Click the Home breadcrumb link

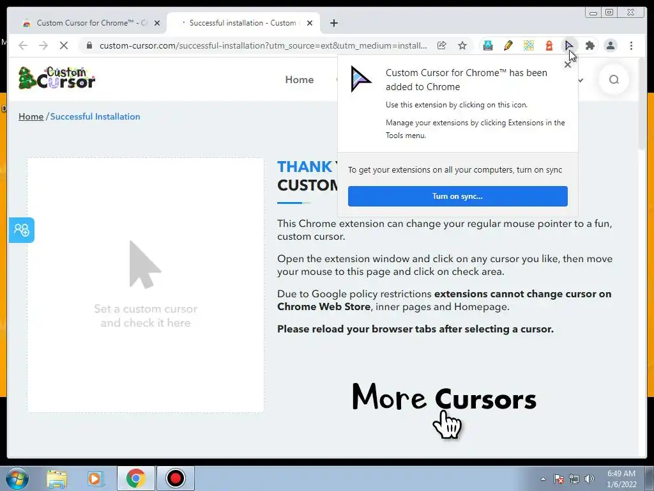click(x=31, y=116)
